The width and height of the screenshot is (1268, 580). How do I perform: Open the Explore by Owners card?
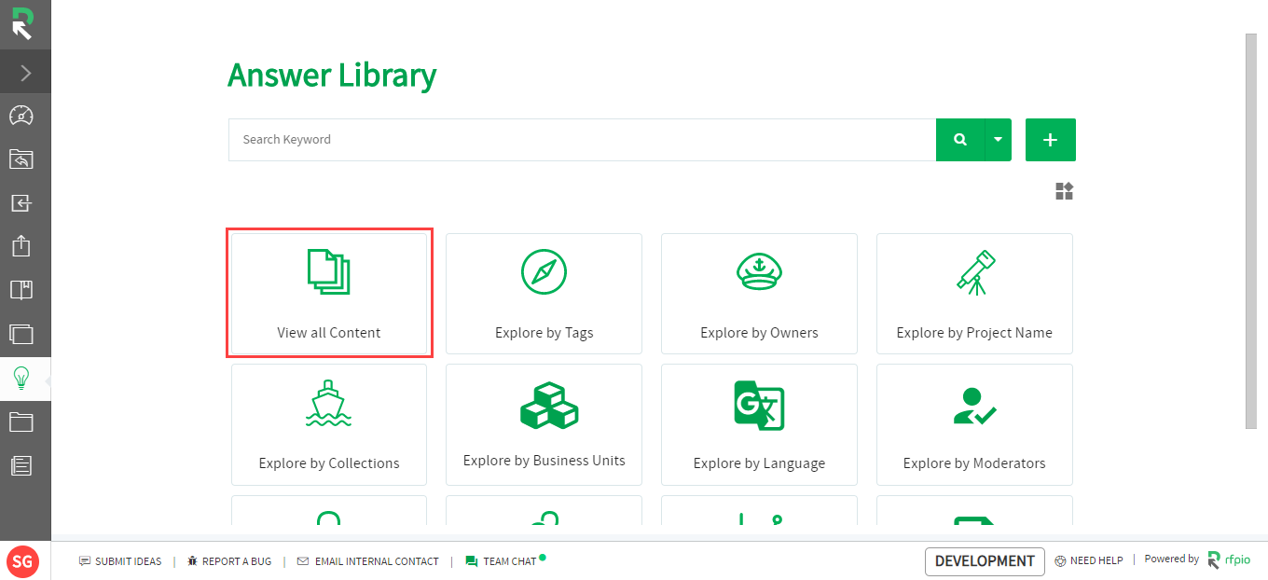[x=759, y=294]
